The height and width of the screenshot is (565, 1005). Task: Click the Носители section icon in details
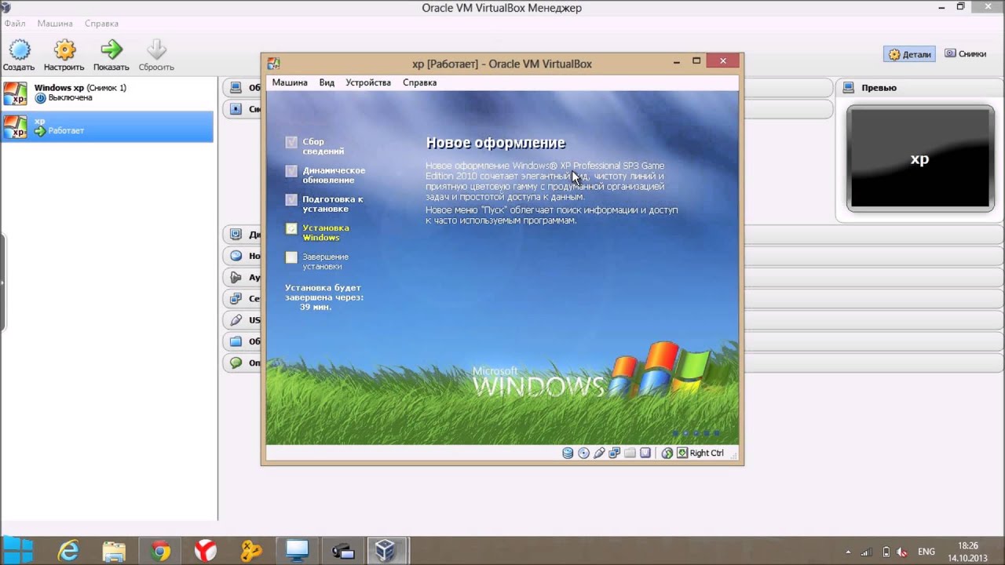pyautogui.click(x=236, y=255)
